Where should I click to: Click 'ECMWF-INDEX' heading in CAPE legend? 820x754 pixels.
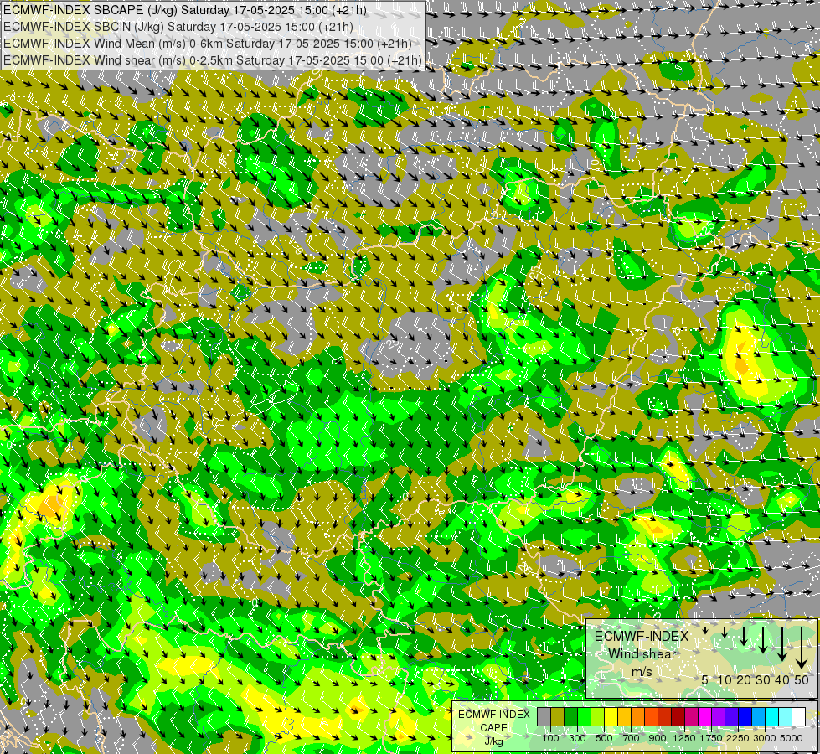[x=494, y=715]
